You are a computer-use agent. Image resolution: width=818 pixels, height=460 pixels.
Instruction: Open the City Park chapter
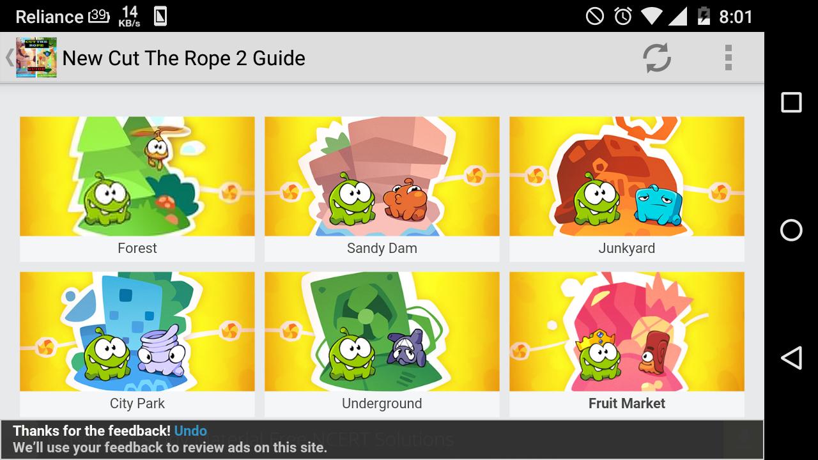[137, 344]
